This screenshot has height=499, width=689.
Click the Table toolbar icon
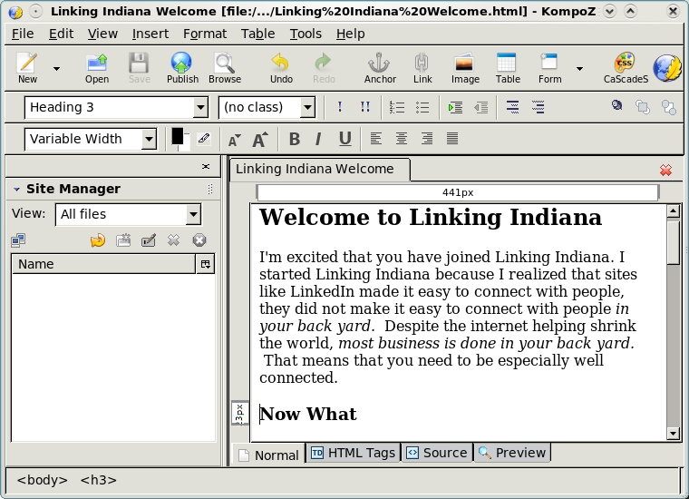pos(507,63)
